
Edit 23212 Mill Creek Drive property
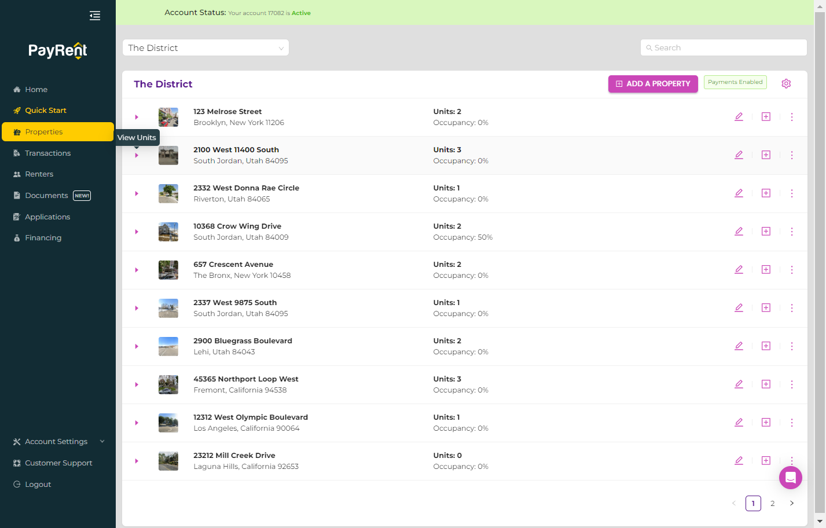739,461
